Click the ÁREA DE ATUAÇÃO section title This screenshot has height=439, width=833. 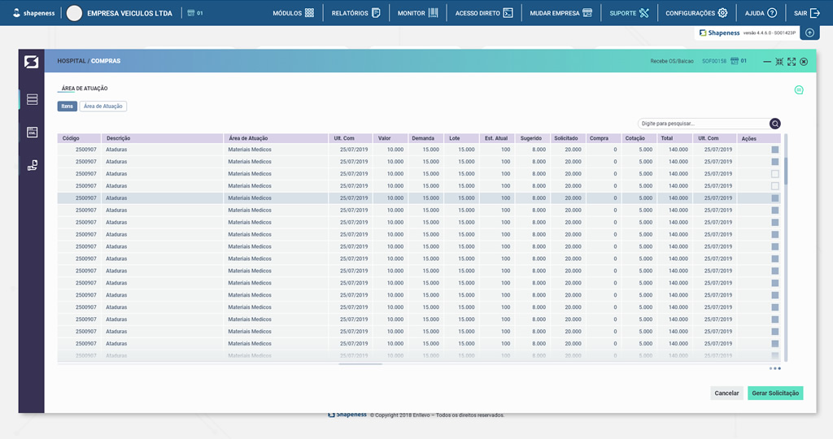tap(85, 89)
